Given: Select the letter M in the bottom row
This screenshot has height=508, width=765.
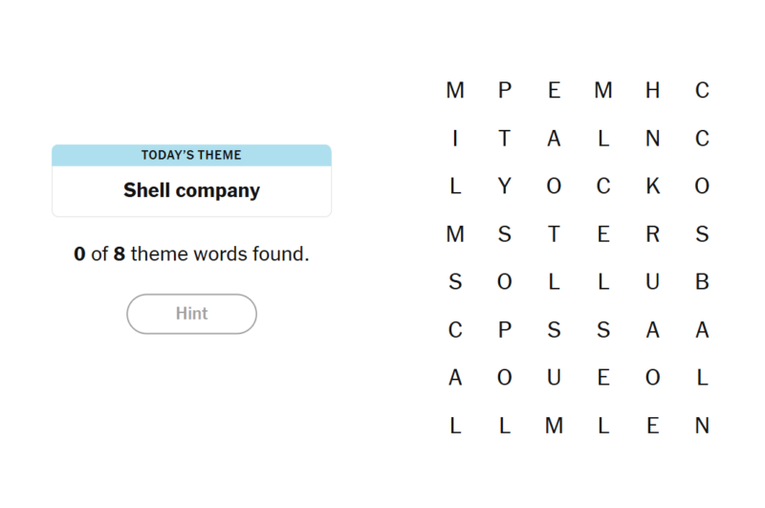Looking at the screenshot, I should [554, 426].
